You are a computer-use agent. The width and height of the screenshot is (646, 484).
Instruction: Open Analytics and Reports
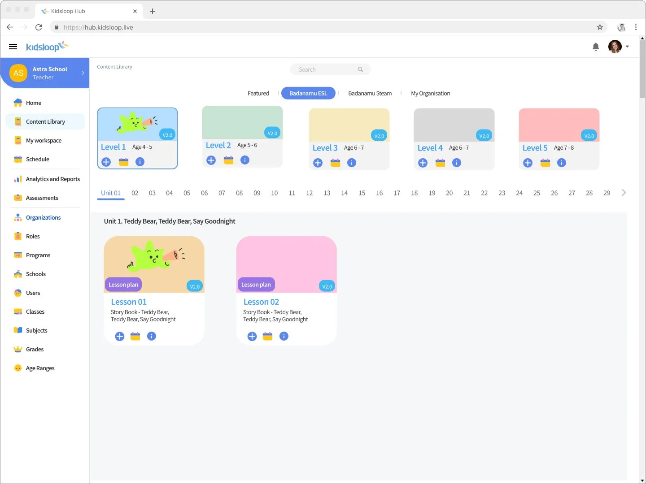pos(45,179)
